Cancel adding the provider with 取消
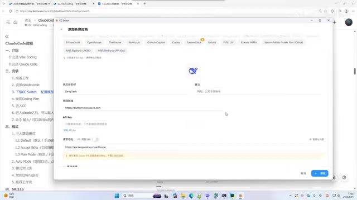 point(303,173)
